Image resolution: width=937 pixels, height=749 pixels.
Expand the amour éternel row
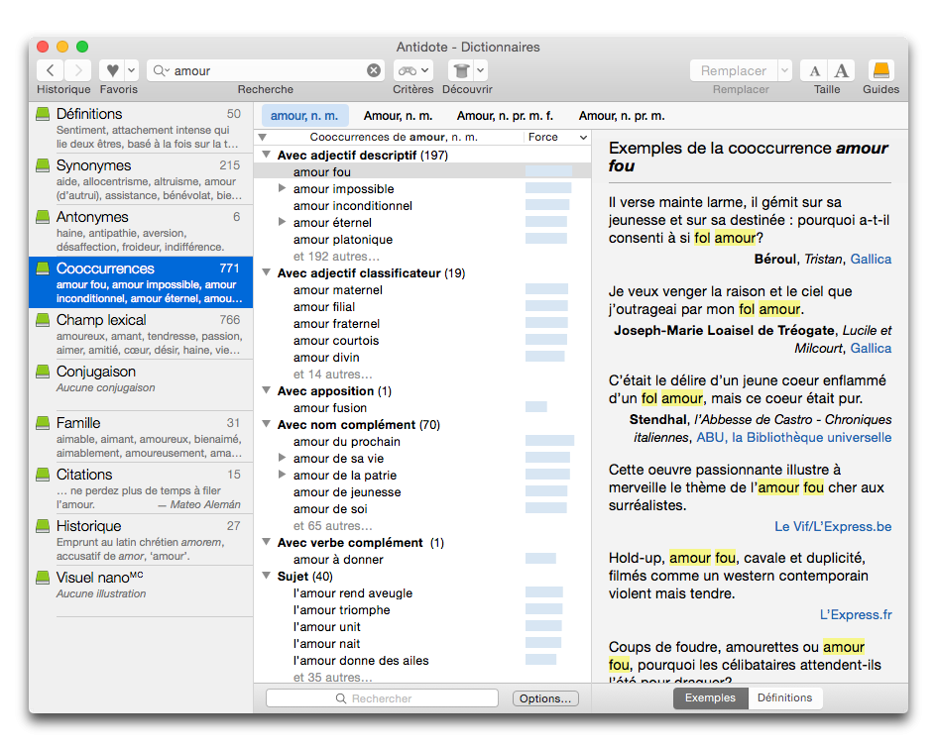click(282, 222)
